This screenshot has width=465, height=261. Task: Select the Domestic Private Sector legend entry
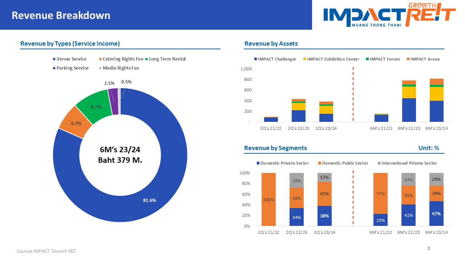(x=283, y=163)
